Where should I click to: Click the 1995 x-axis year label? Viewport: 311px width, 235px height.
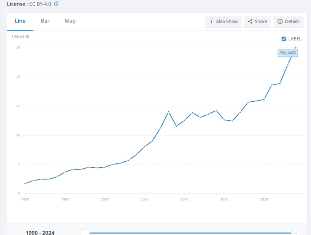65,199
